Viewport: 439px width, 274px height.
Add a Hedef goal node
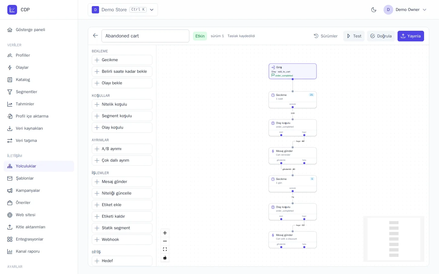pos(122,261)
